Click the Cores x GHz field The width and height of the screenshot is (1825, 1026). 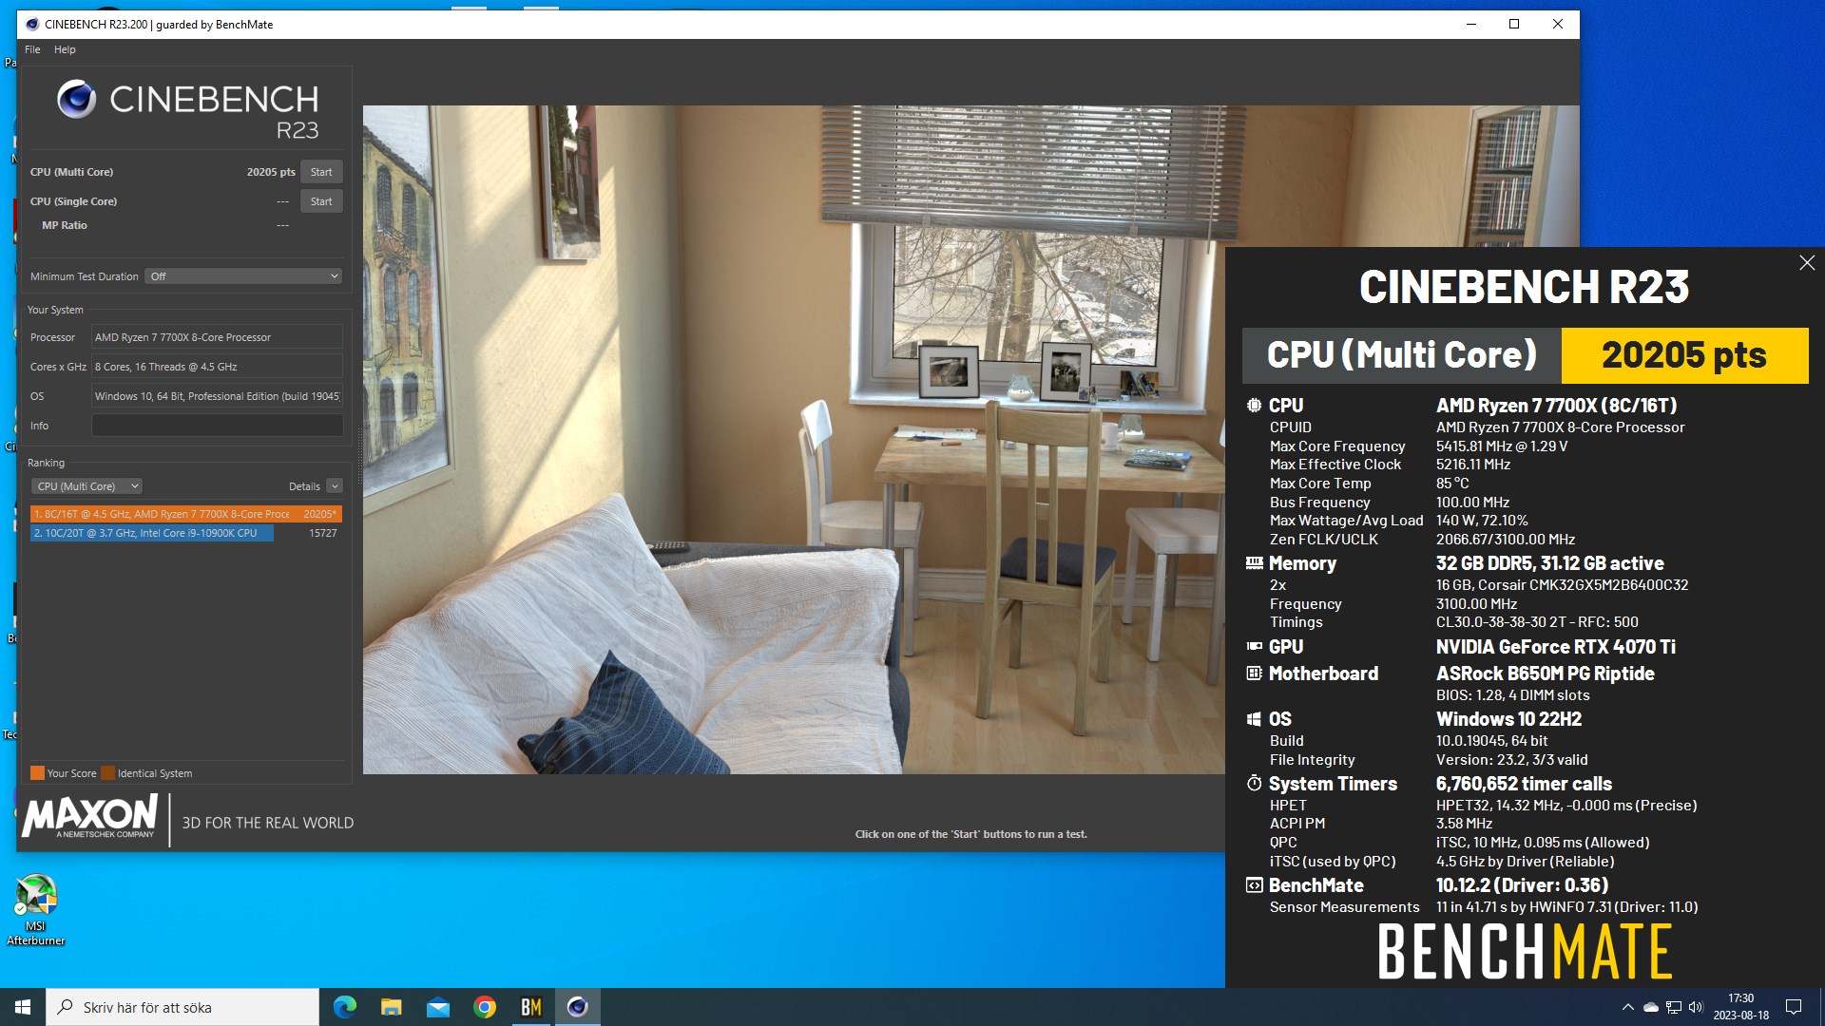point(217,367)
